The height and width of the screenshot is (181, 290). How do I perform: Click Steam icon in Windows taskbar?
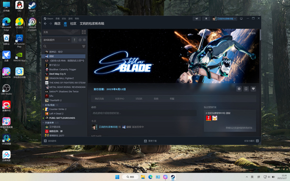[172, 177]
